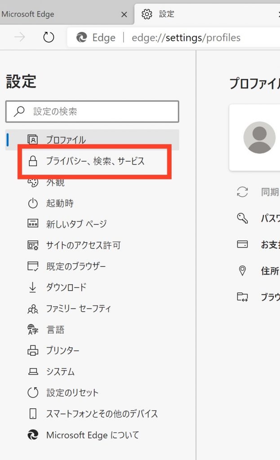Click the smartphone icon in sidebar
Viewport: 280px width, 460px height.
click(x=33, y=414)
